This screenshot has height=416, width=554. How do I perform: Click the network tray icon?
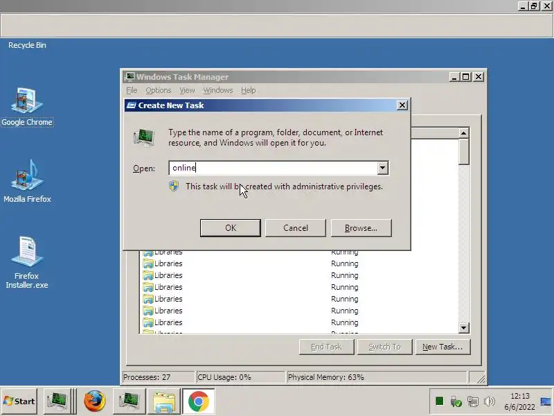point(472,401)
